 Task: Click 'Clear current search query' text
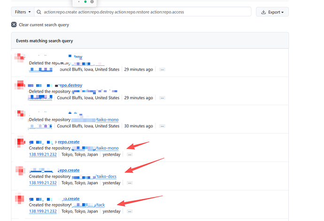click(x=44, y=25)
